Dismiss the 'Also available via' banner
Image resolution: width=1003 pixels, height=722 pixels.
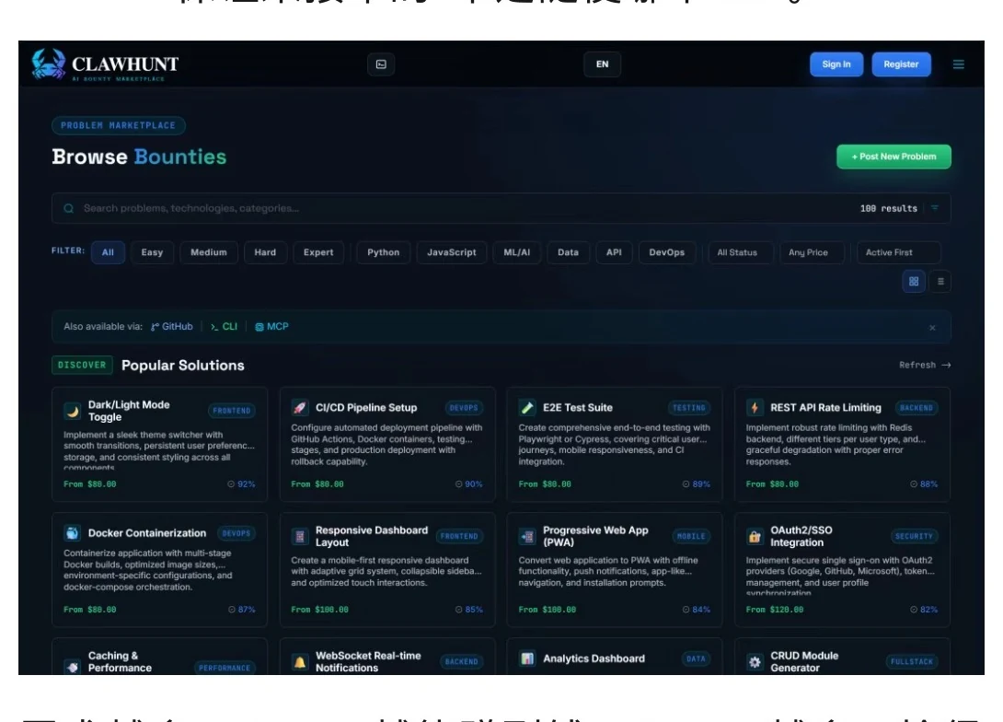point(932,328)
